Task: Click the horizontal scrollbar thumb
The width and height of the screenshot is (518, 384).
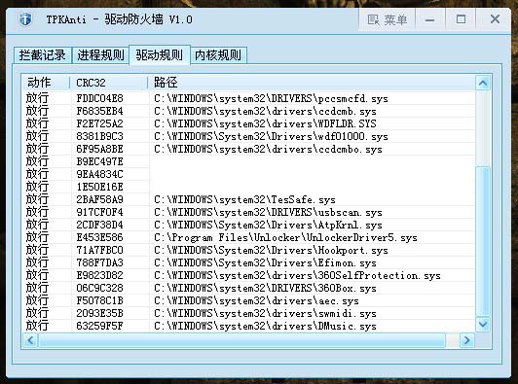Action: pos(241,340)
